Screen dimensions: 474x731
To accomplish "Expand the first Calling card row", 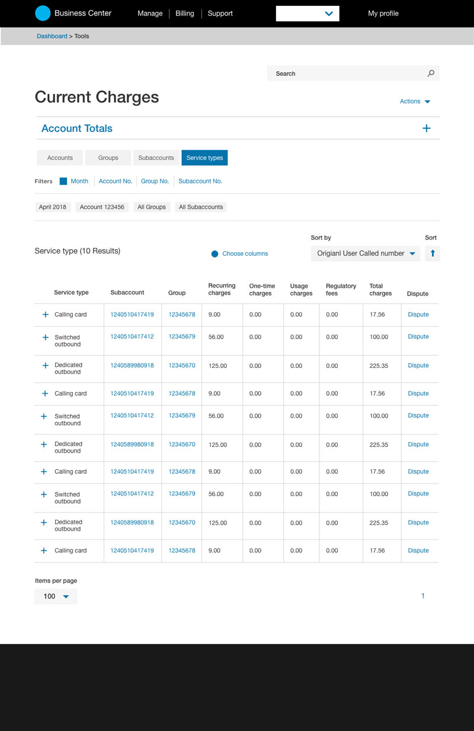I will pos(45,314).
